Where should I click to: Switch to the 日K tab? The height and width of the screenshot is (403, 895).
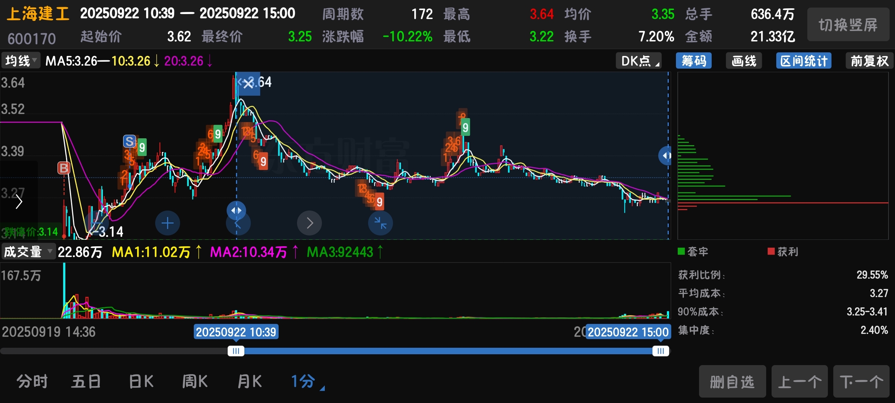[x=141, y=381]
